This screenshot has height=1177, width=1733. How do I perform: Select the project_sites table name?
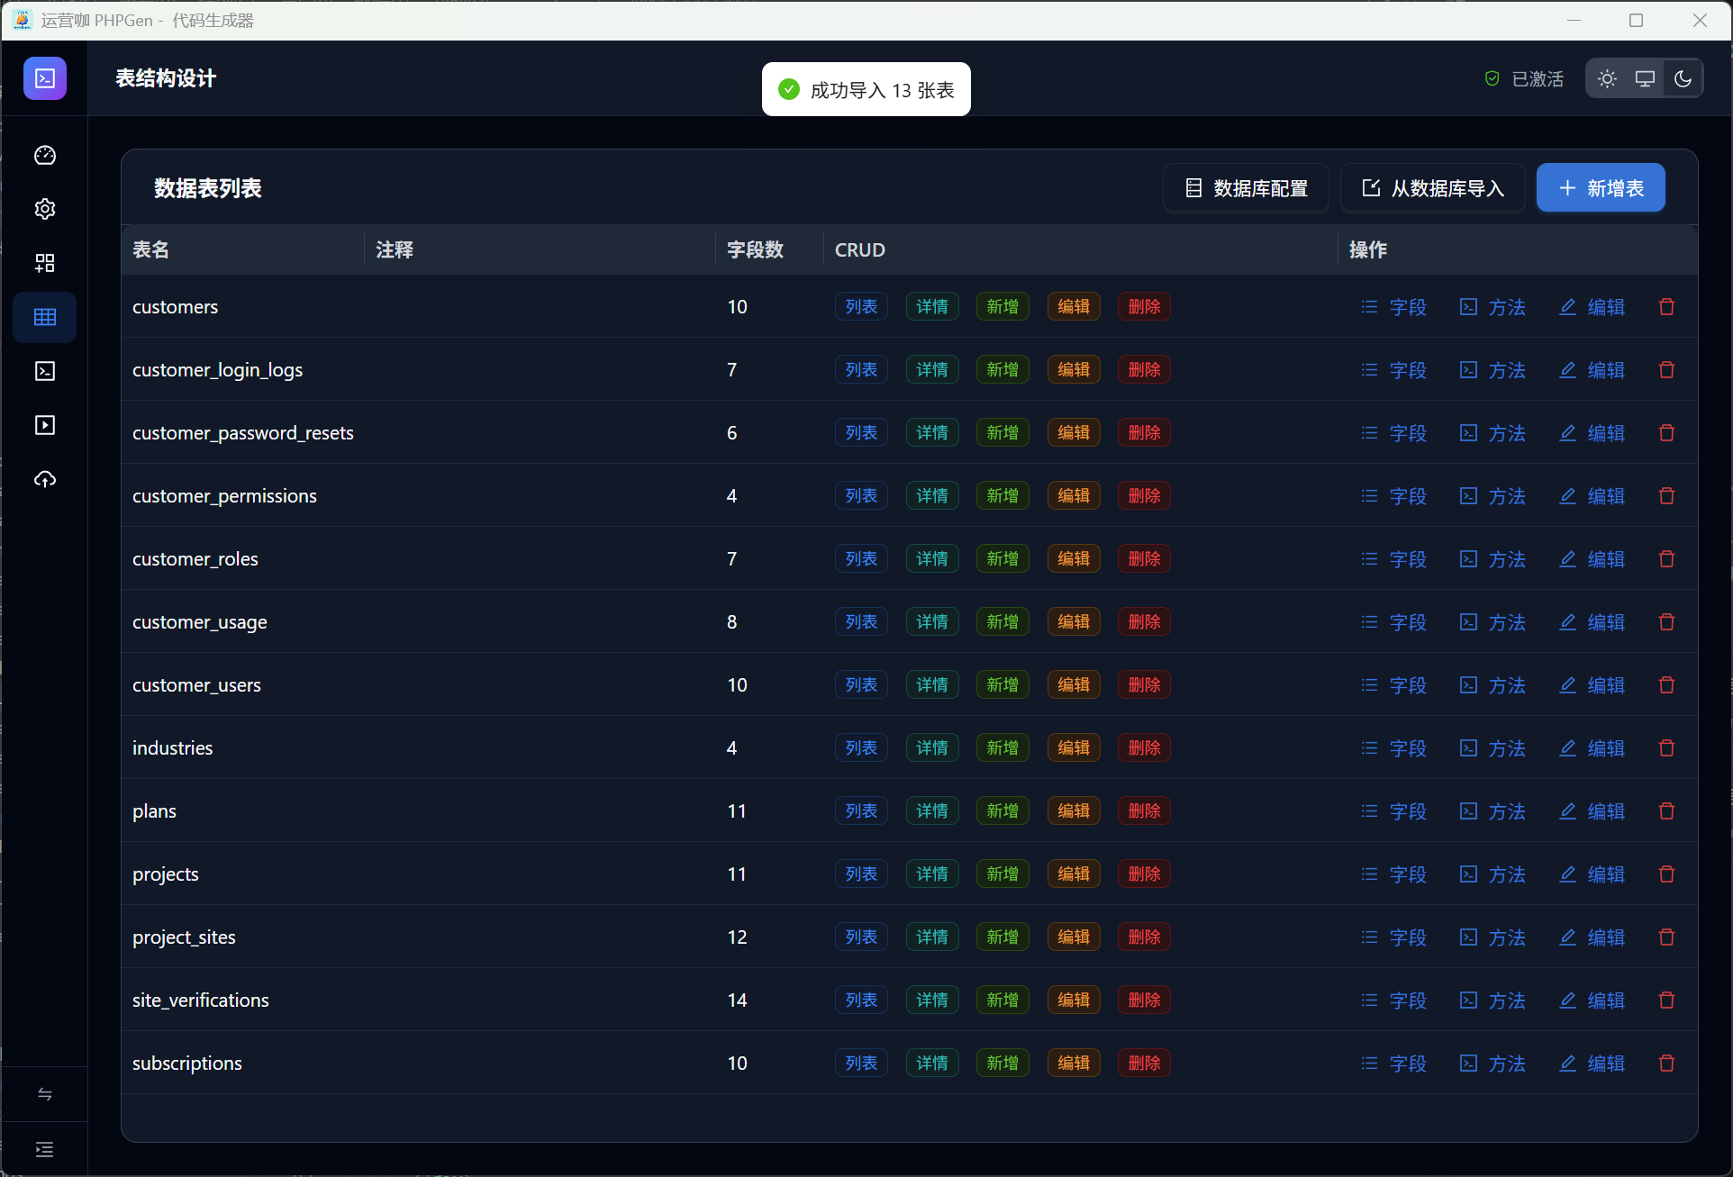[x=184, y=937]
